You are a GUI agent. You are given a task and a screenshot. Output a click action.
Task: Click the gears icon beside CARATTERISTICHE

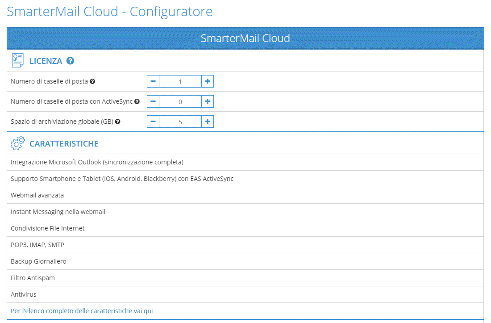click(x=17, y=143)
